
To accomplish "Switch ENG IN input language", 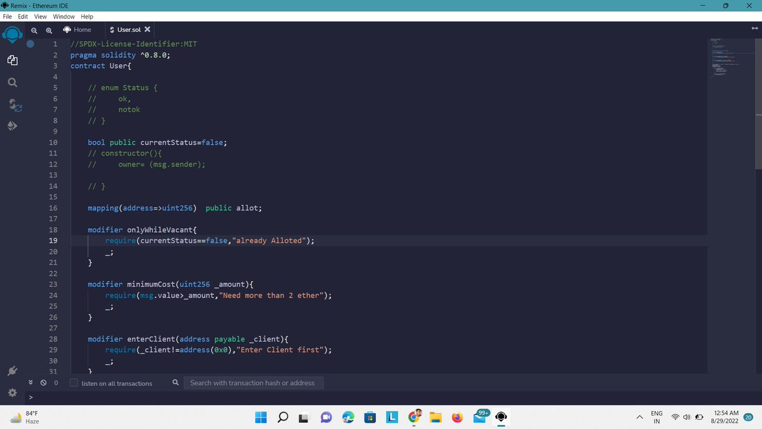I will [657, 418].
